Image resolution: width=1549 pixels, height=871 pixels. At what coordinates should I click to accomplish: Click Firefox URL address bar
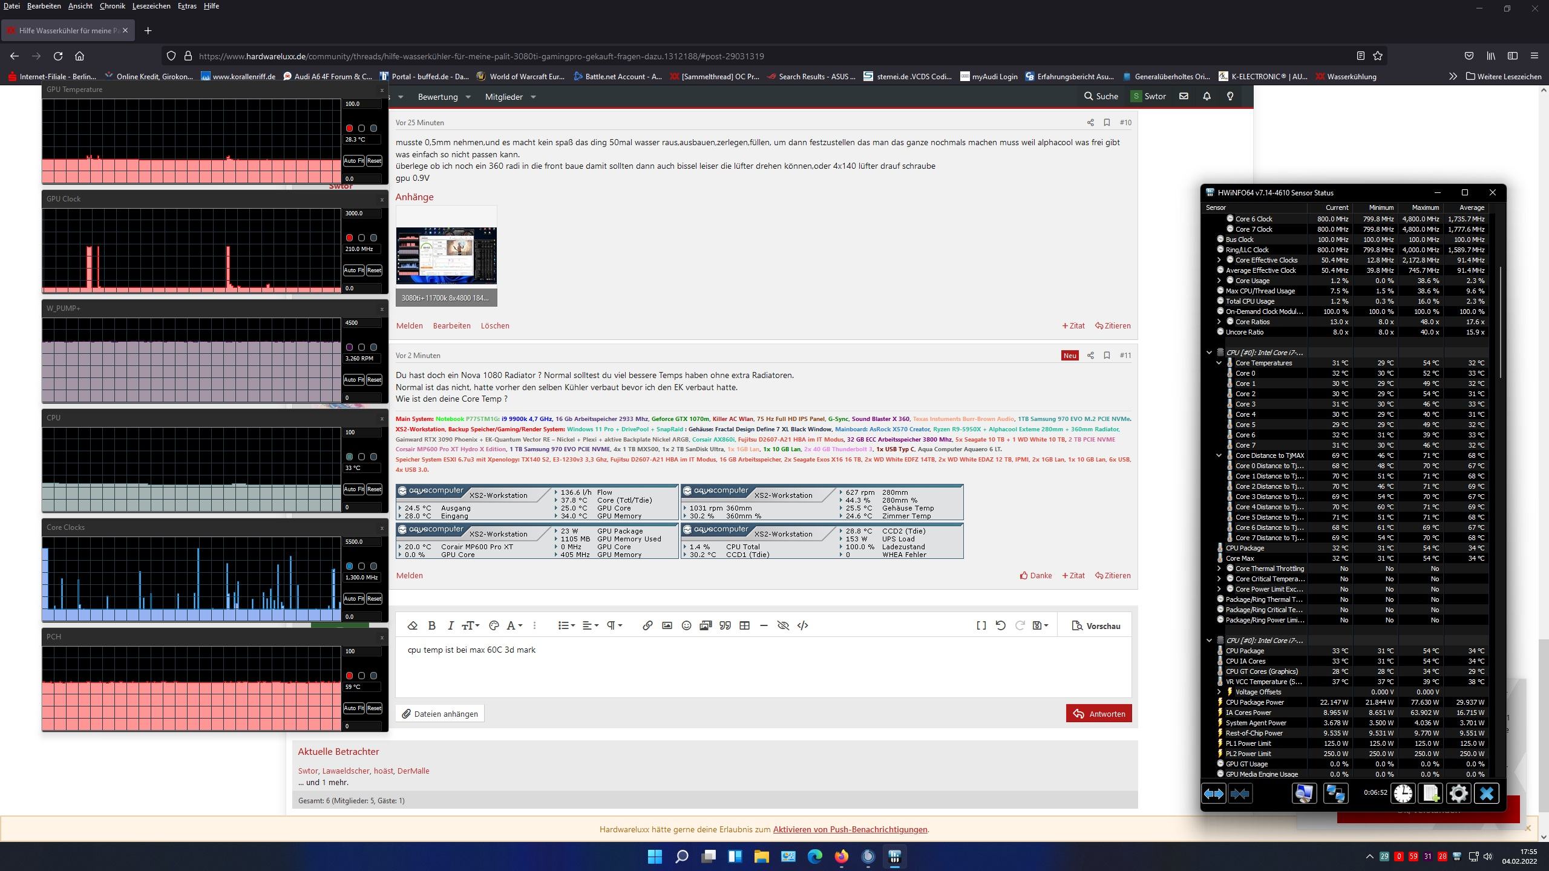pyautogui.click(x=774, y=56)
